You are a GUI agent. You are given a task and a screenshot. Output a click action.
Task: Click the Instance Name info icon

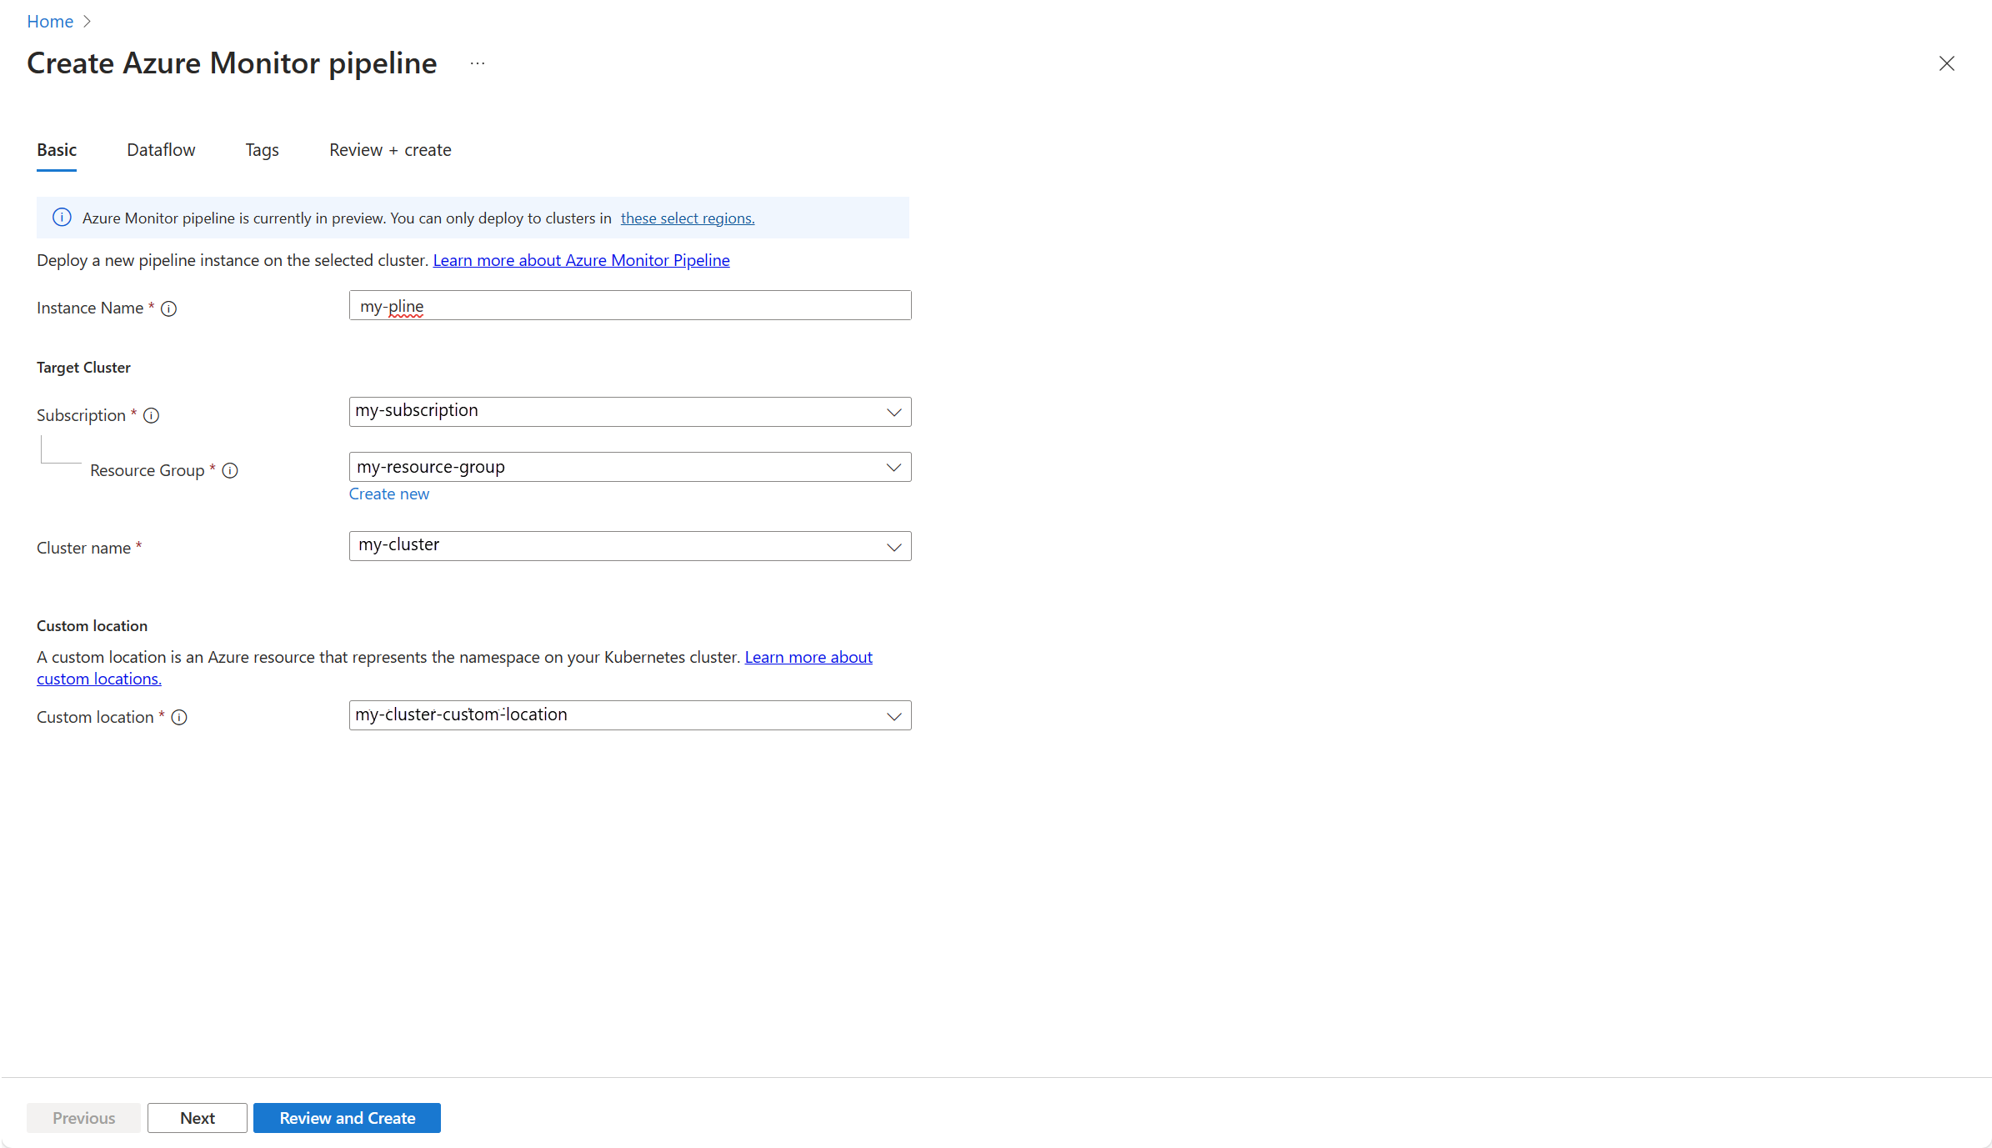point(168,308)
